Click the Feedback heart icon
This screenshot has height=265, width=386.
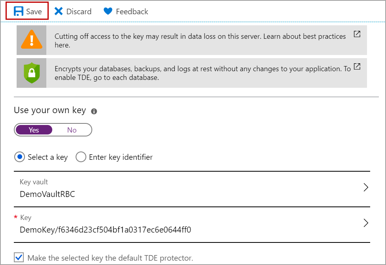coord(108,11)
